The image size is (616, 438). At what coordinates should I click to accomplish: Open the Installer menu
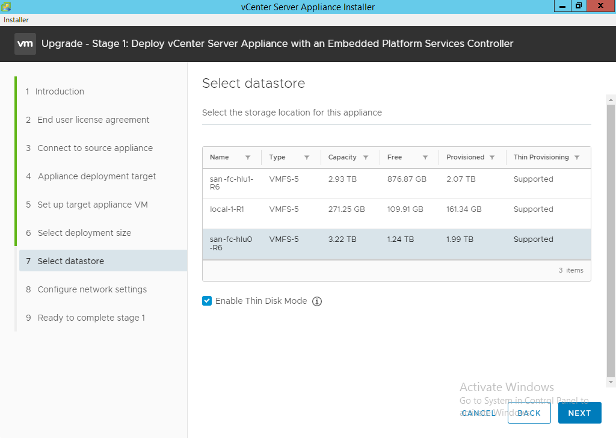[16, 20]
